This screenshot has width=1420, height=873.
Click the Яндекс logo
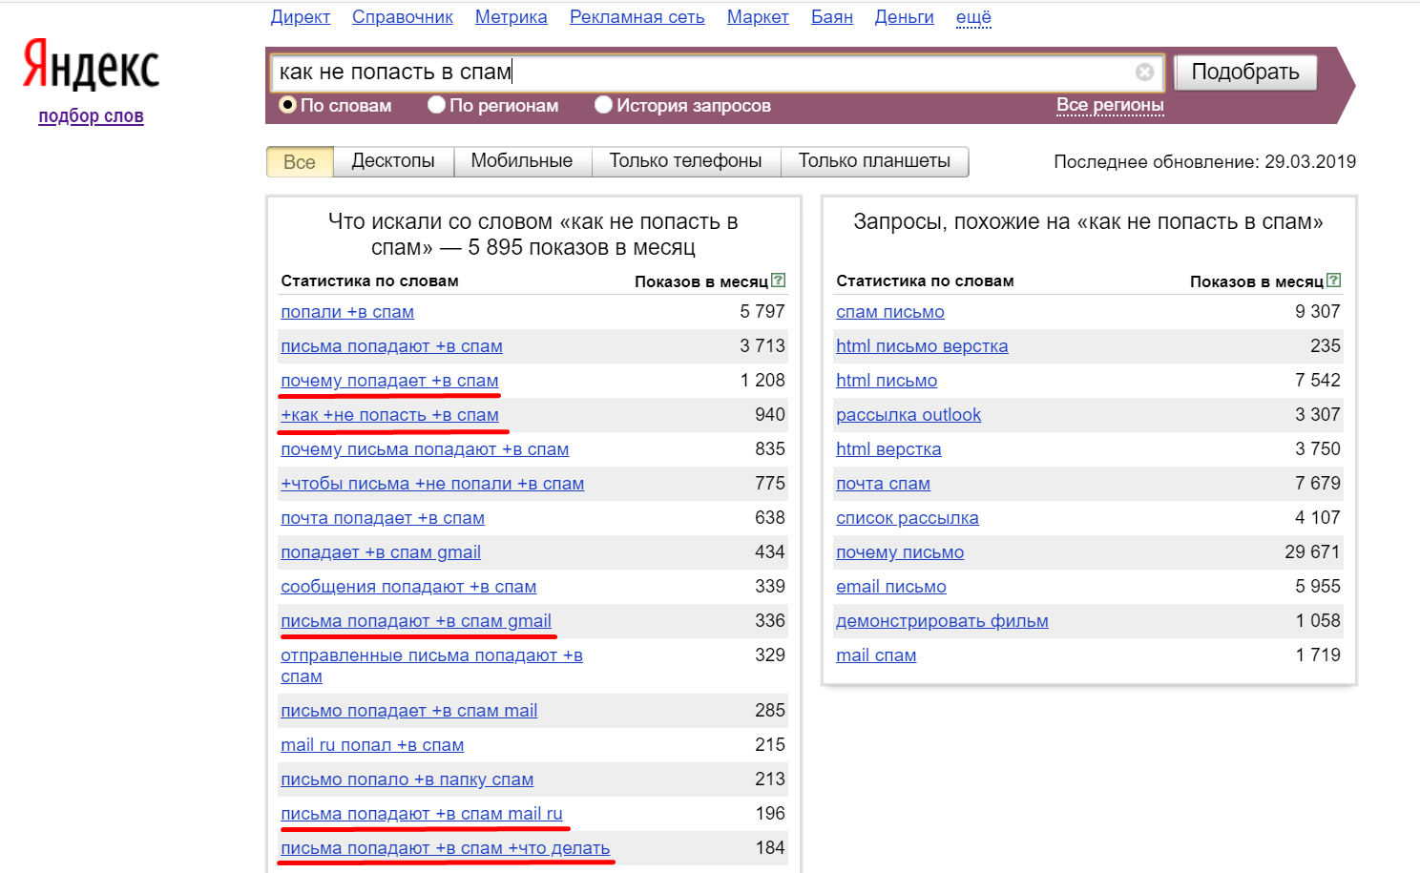pyautogui.click(x=91, y=65)
